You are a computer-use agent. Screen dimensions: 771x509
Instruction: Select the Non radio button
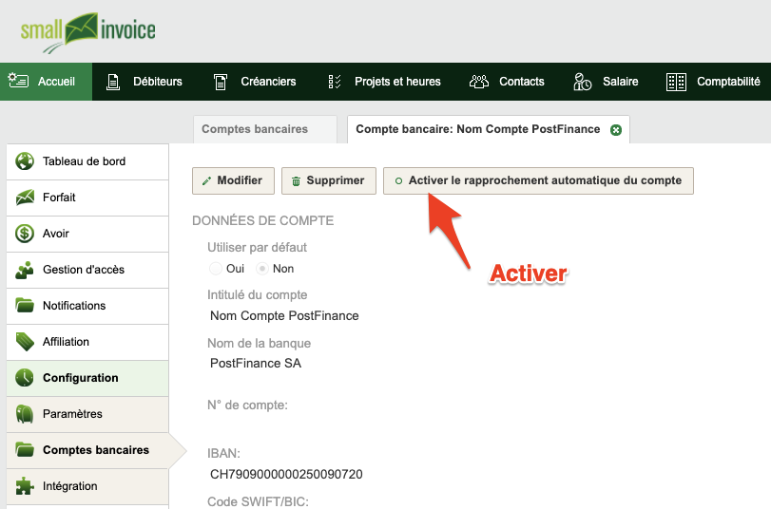[262, 269]
